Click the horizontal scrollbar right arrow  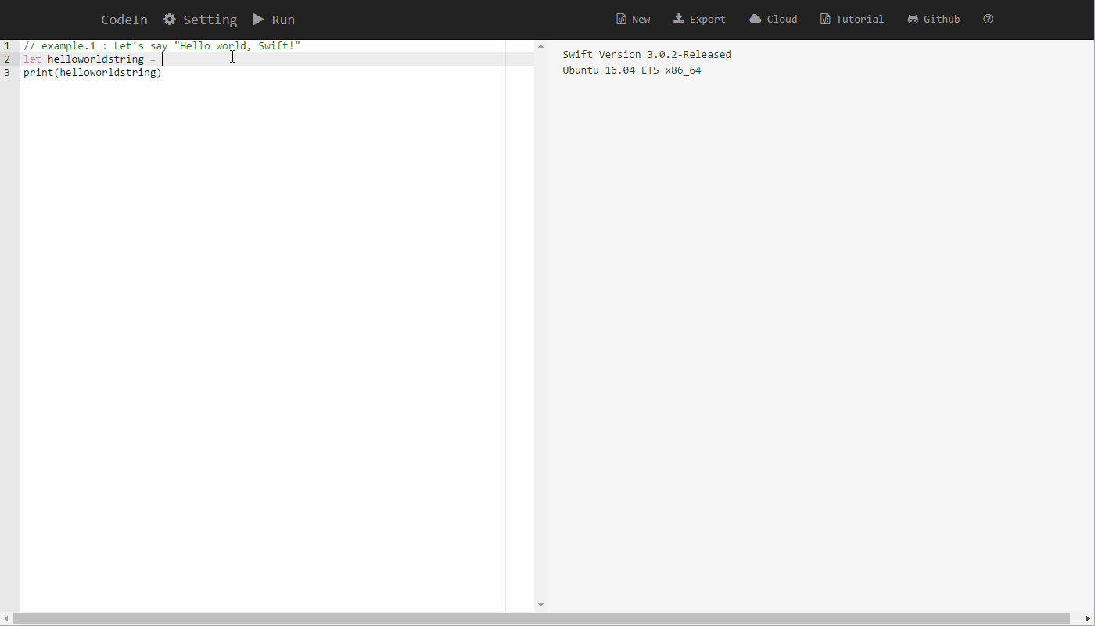click(x=1088, y=619)
